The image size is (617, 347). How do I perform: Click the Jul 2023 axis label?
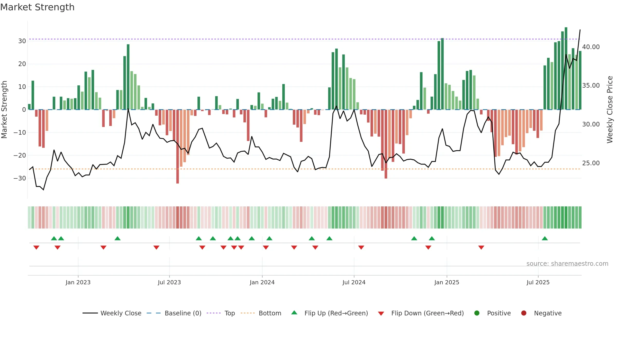pyautogui.click(x=169, y=282)
